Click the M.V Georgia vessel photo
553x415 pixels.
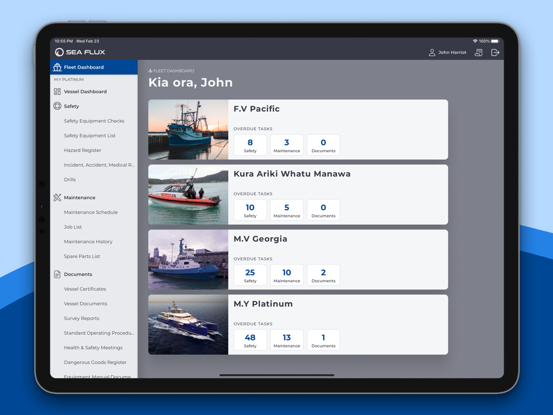[189, 260]
